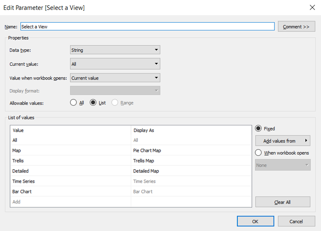Open Value when workbook opens dropdown
Image resolution: width=321 pixels, height=231 pixels.
115,78
